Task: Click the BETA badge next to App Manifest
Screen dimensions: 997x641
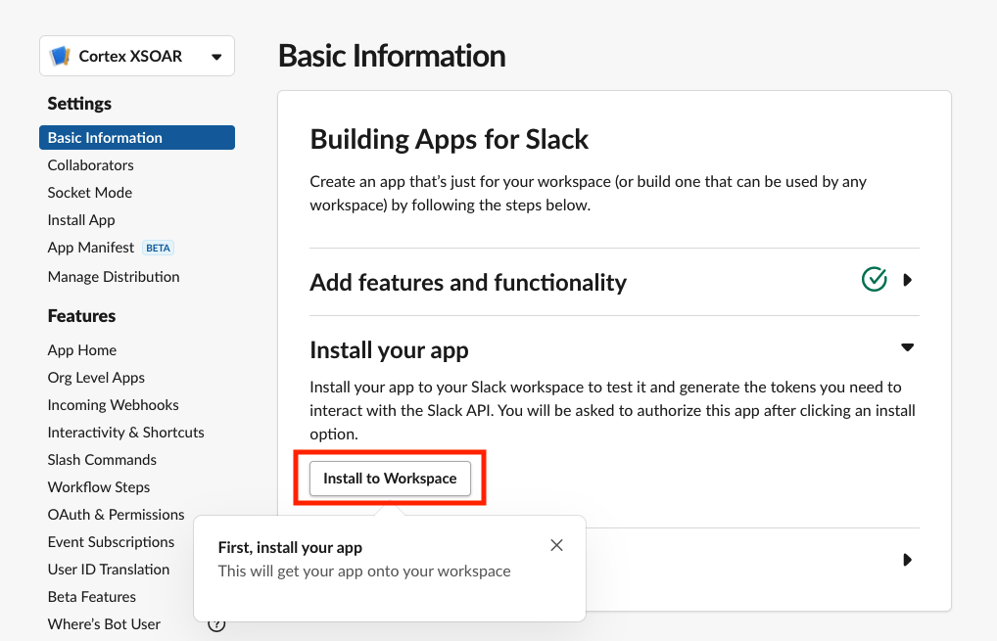Action: click(158, 248)
